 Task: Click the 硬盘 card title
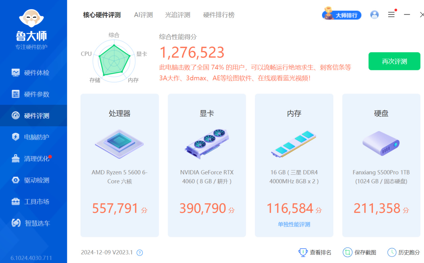click(x=381, y=113)
